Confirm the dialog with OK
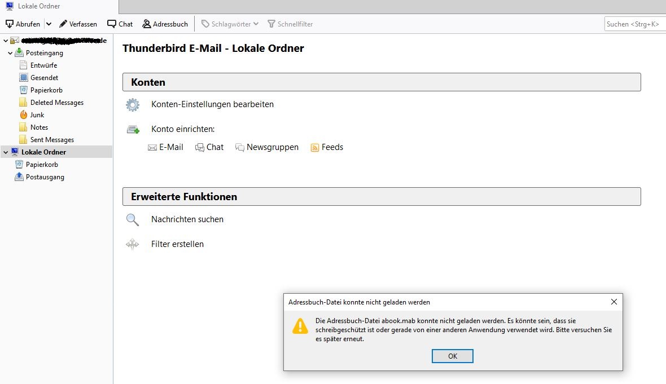 point(452,356)
